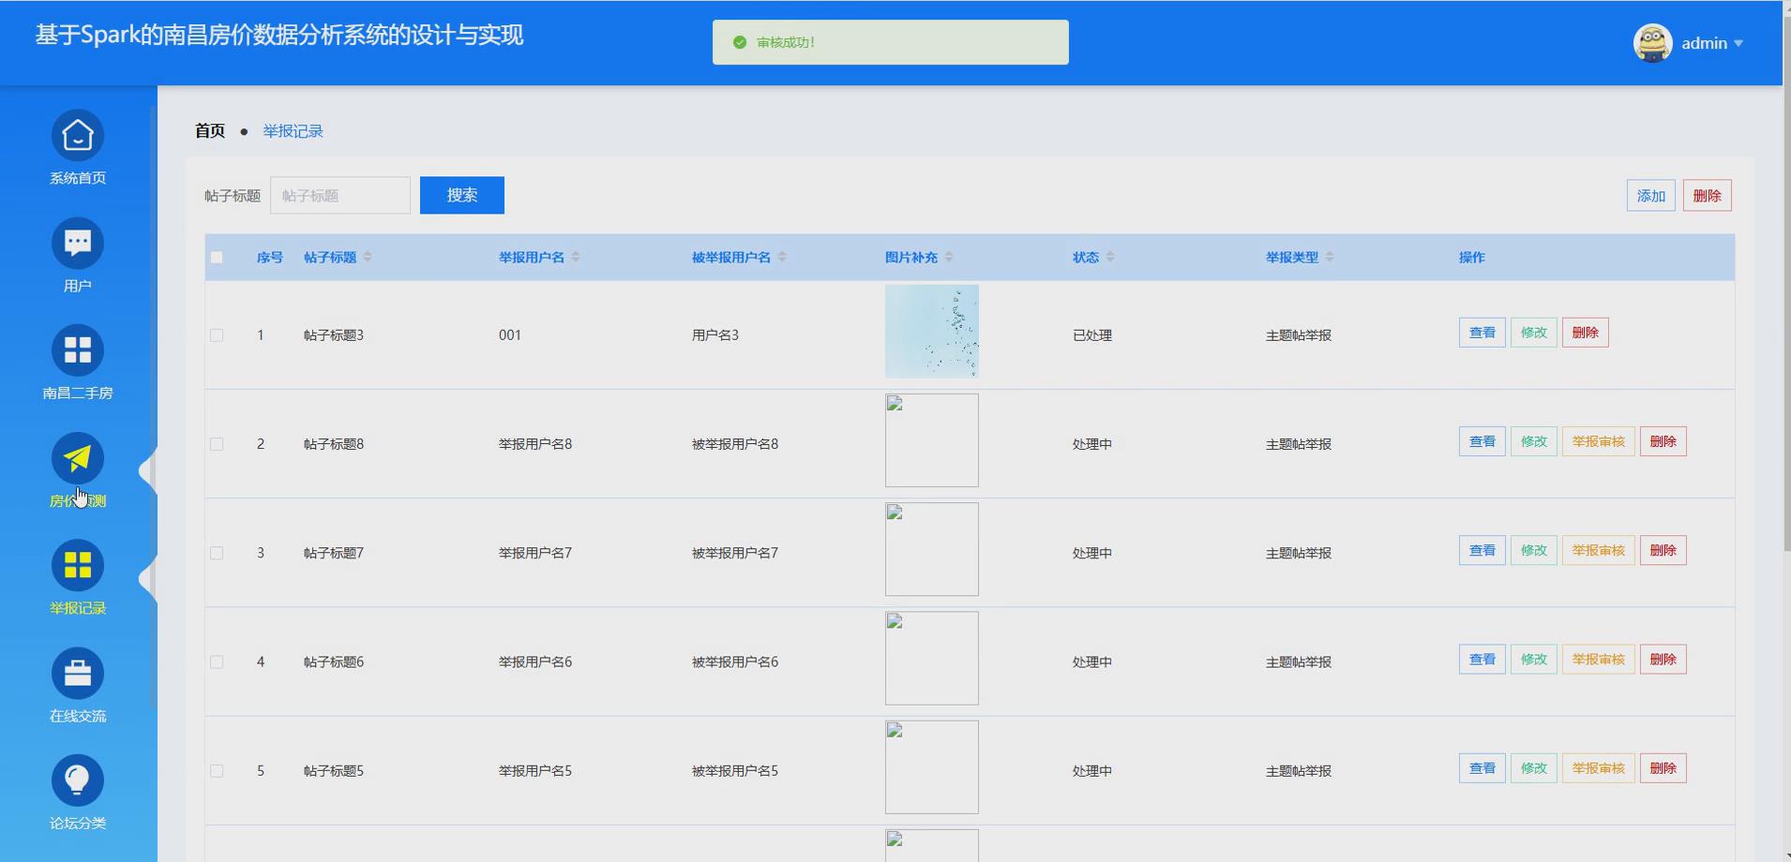This screenshot has height=862, width=1791.
Task: Go to 首页 breadcrumb
Action: pos(210,131)
